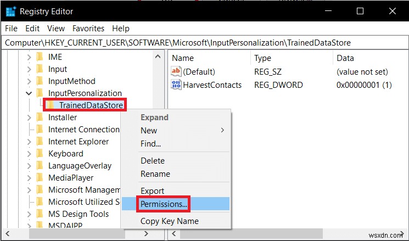Open the View menu
Image resolution: width=409 pixels, height=241 pixels.
point(56,29)
